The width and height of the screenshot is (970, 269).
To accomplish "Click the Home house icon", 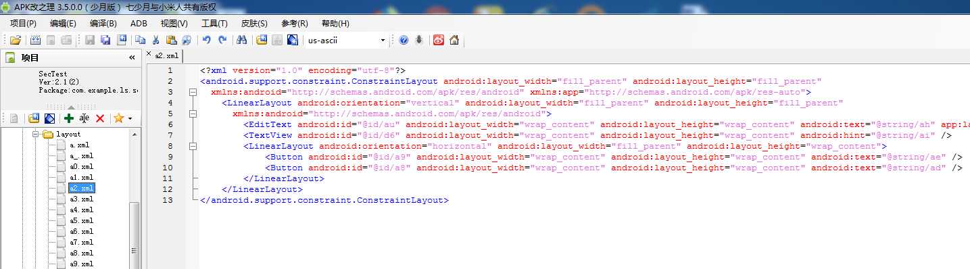I will pos(454,40).
